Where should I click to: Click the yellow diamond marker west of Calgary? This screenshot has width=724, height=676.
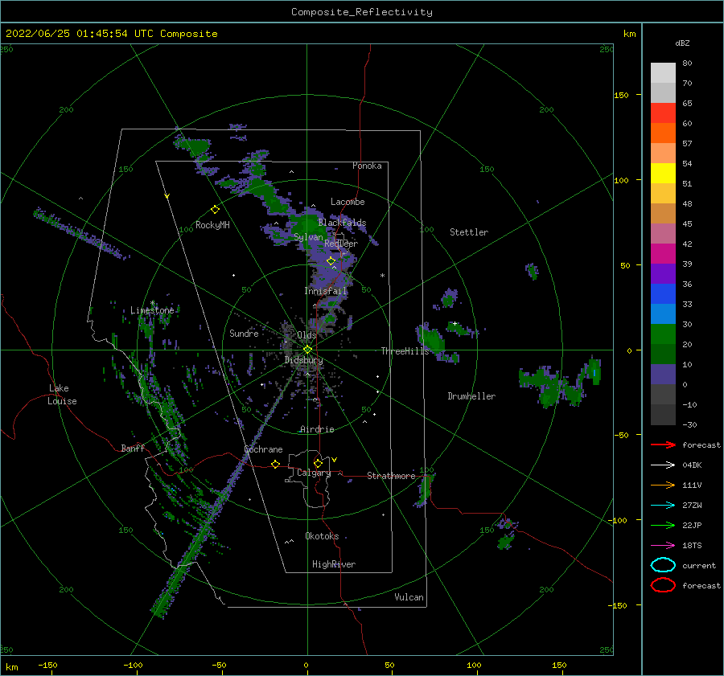276,464
